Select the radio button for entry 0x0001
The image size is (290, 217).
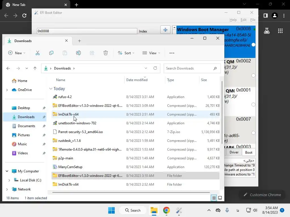point(253,105)
